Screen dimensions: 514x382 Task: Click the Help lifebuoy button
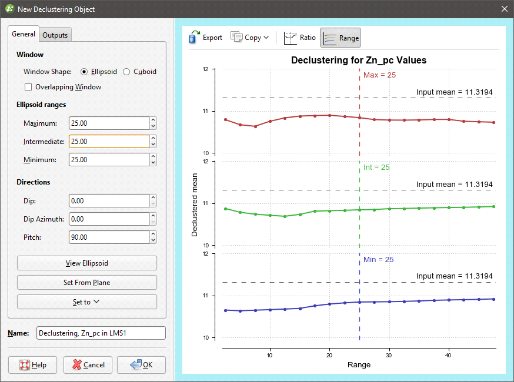(32, 365)
